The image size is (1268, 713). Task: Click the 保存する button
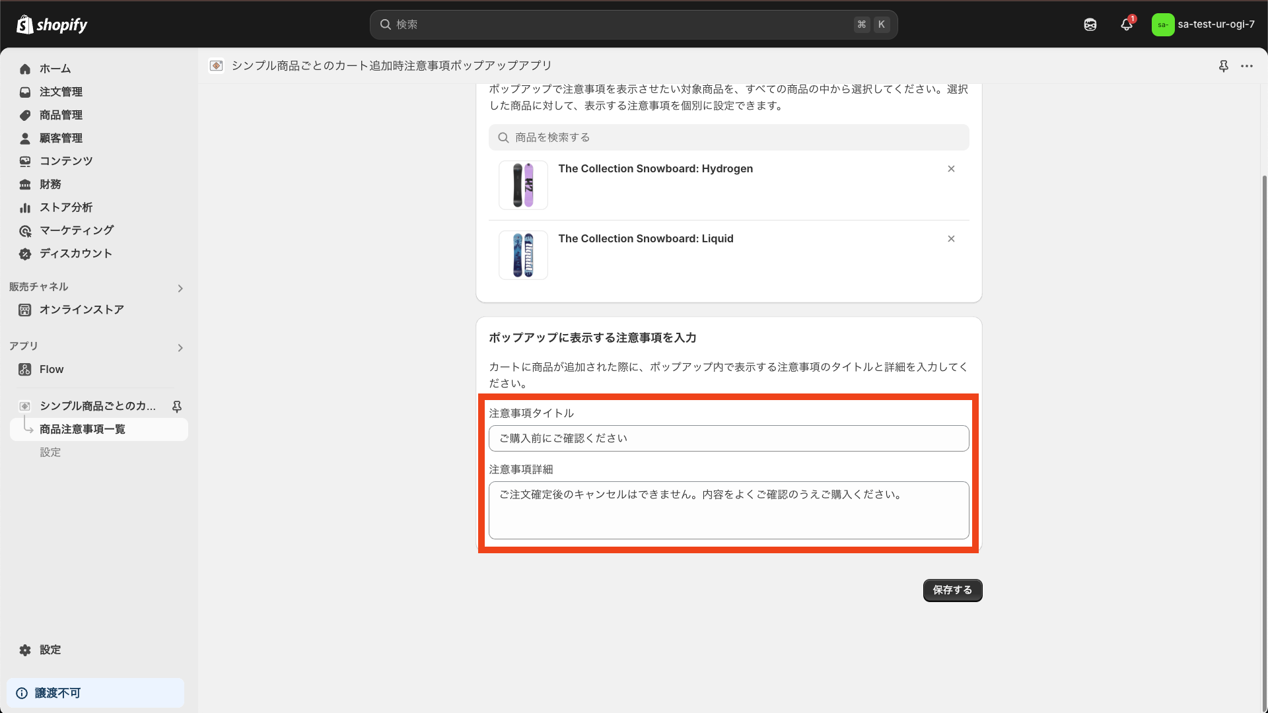(x=952, y=590)
